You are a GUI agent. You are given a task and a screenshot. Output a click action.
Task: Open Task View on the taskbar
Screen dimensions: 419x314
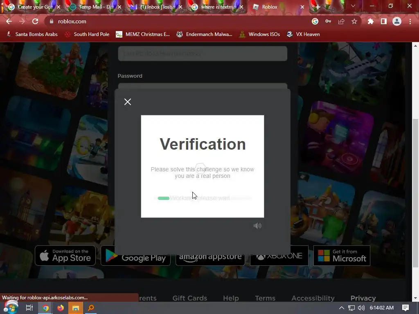click(29, 308)
